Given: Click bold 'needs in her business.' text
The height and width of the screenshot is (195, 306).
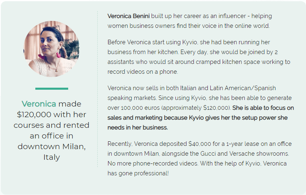Looking at the screenshot, I should [138, 127].
